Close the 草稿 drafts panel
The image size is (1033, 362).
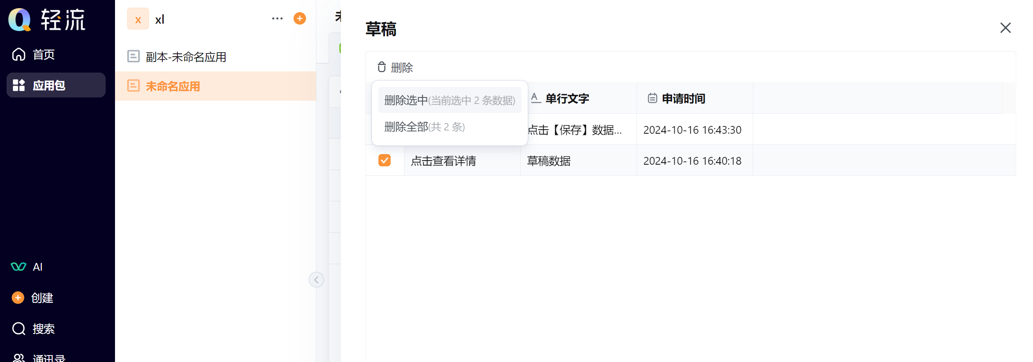pos(1005,28)
